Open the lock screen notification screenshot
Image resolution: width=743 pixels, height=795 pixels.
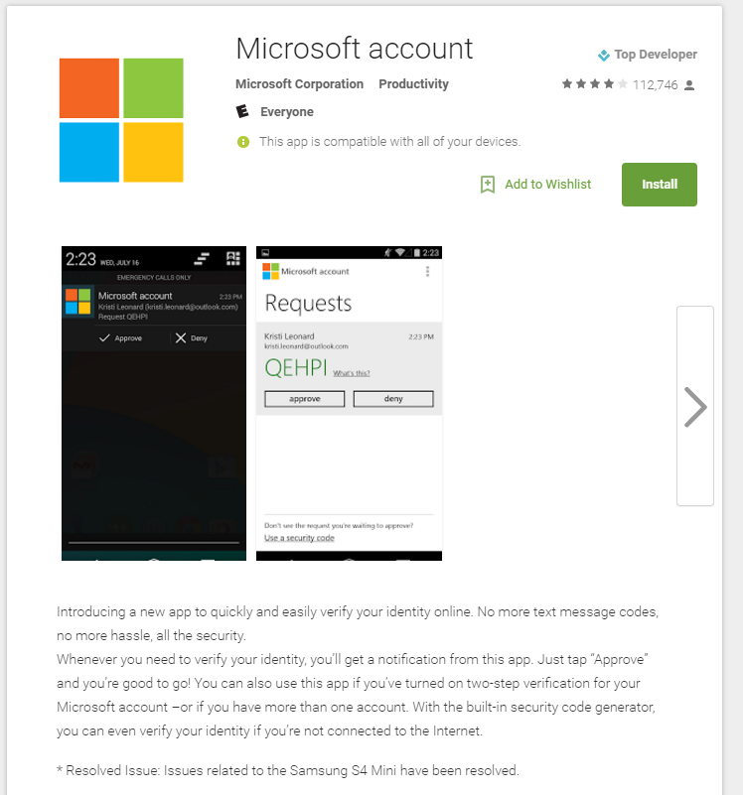pyautogui.click(x=154, y=404)
